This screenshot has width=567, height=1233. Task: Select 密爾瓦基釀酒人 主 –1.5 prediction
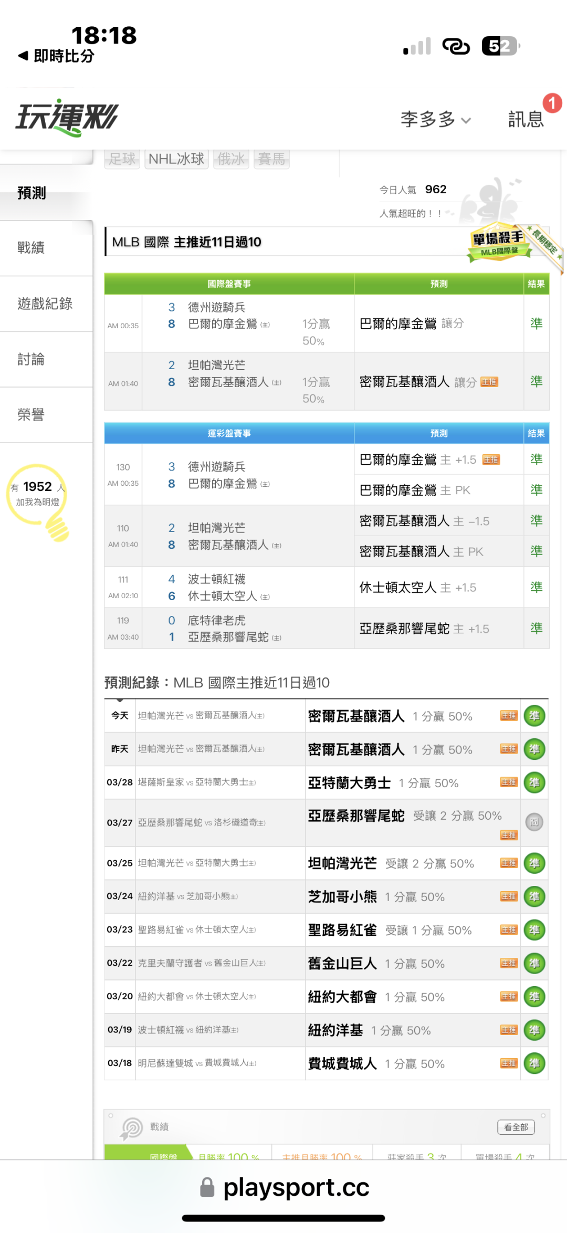424,521
